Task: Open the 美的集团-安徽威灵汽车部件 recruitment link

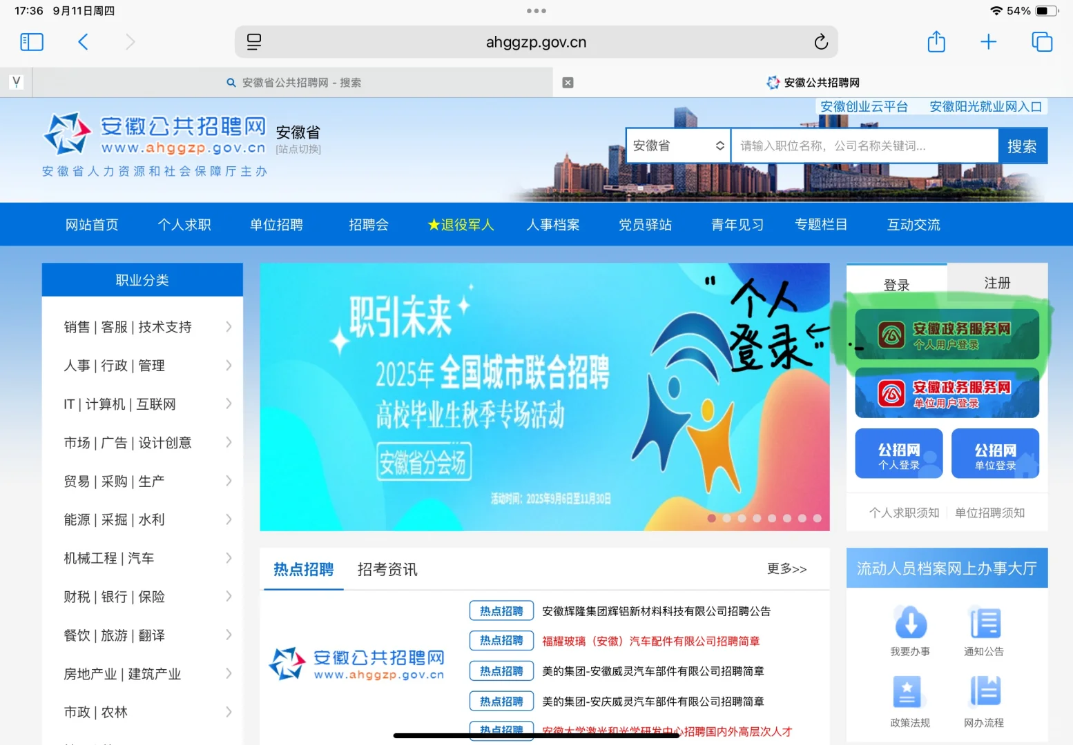Action: [652, 671]
